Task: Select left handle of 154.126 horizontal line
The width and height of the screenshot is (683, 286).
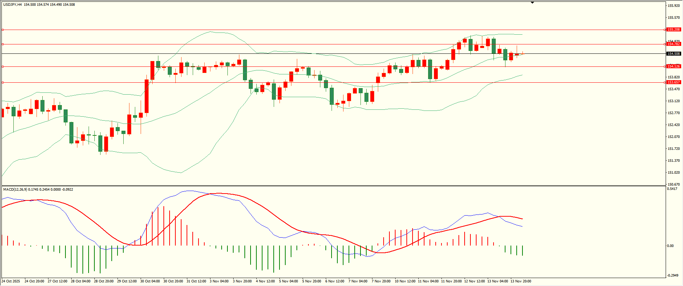Action: [x=3, y=66]
